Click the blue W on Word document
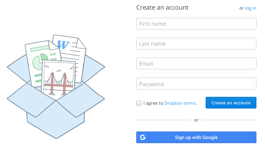This screenshot has height=149, width=265. click(x=63, y=45)
